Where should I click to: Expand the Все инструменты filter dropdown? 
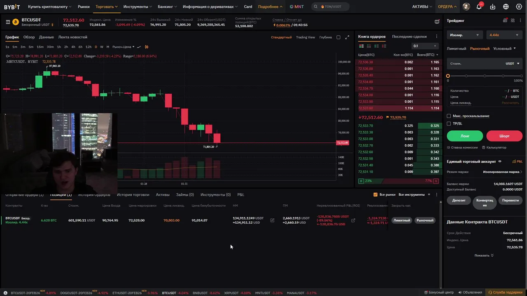click(414, 194)
